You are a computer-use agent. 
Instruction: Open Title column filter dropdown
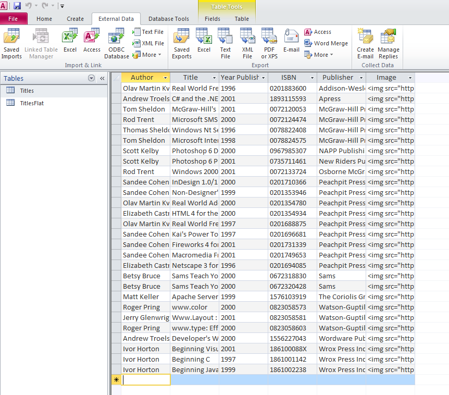click(x=214, y=78)
